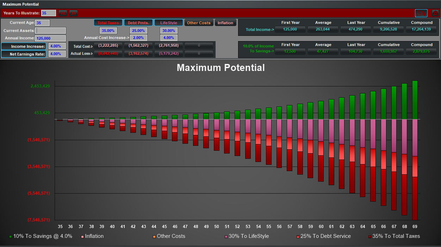Click the (7,546,571) y-axis label
The width and height of the screenshot is (441, 247).
39,220
